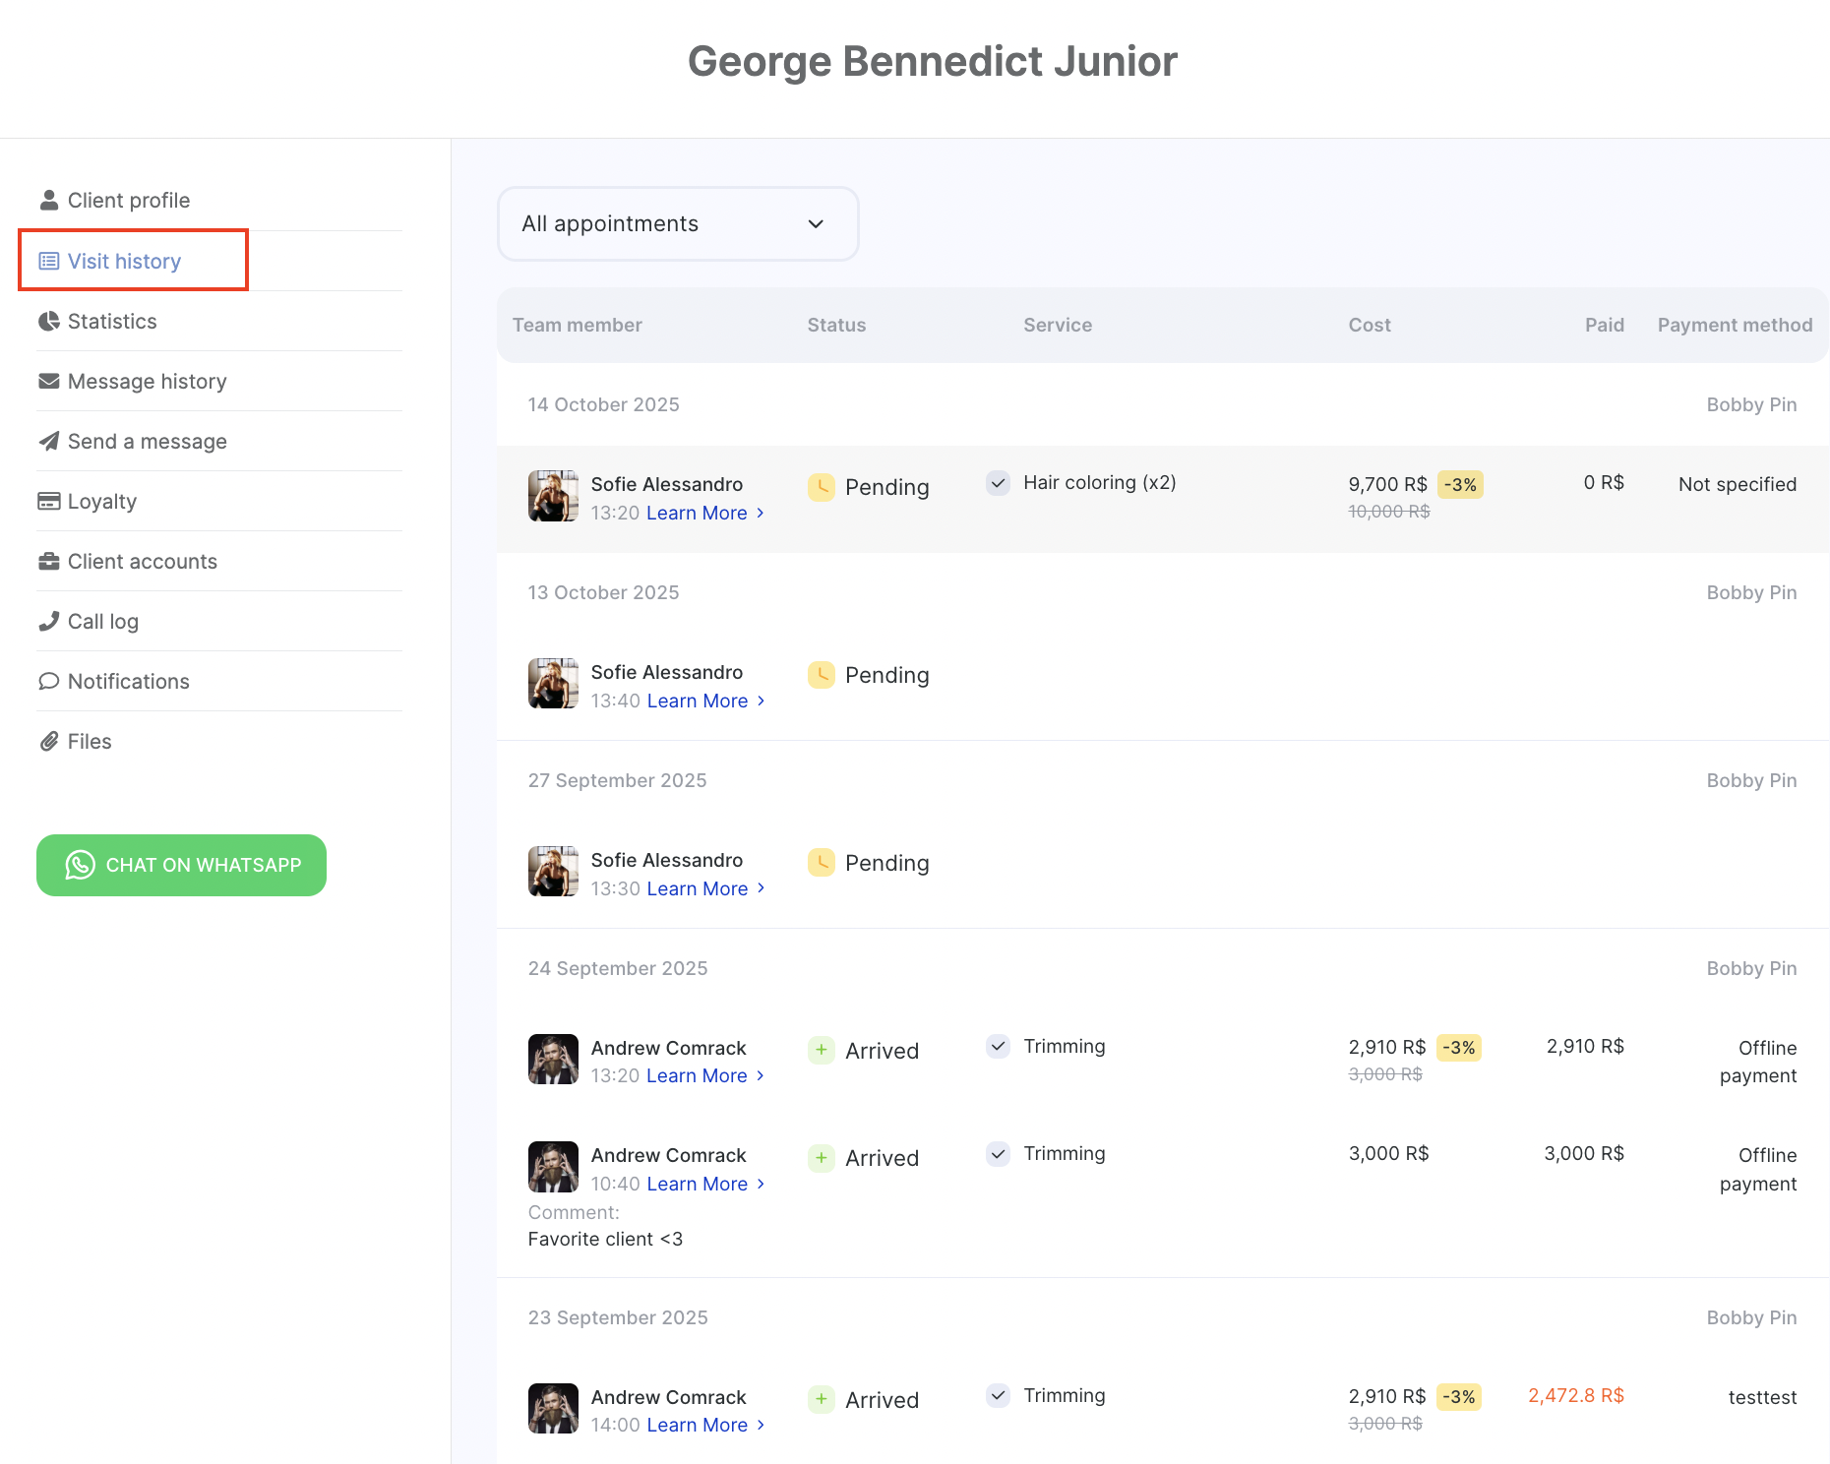
Task: Open the Notifications menu item
Action: 128,681
